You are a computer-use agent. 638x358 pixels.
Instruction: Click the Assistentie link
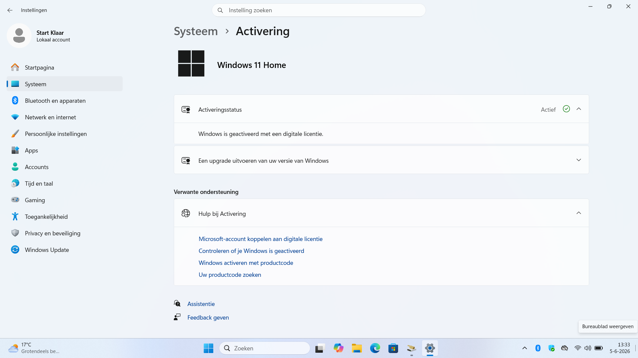coord(201,304)
